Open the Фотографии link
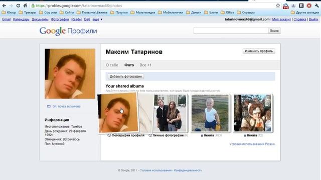The width and height of the screenshot is (321, 180). click(x=60, y=19)
